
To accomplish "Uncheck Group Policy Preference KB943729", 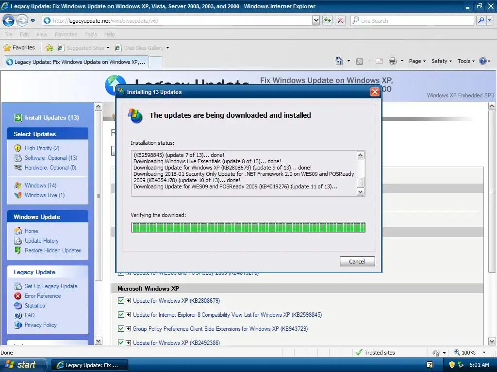I will 121,329.
